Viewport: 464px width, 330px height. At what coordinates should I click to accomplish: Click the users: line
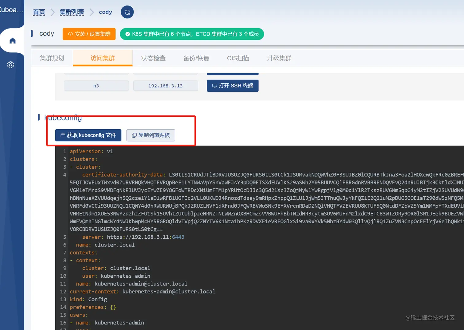(79, 315)
